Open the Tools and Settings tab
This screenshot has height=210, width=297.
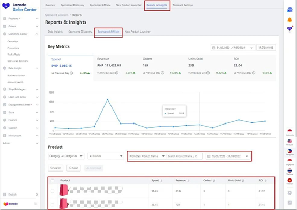(183, 5)
